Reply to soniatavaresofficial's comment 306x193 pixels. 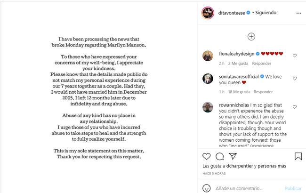[263, 92]
